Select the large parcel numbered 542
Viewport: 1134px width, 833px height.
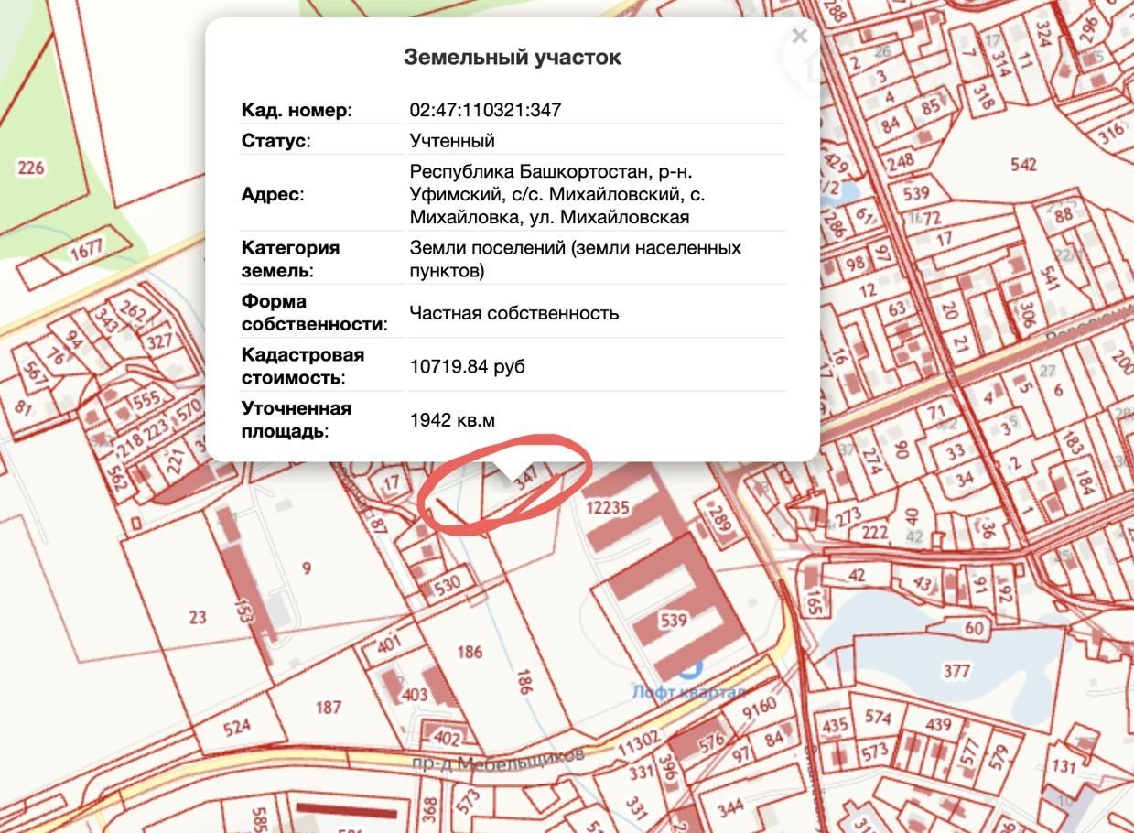click(1022, 165)
